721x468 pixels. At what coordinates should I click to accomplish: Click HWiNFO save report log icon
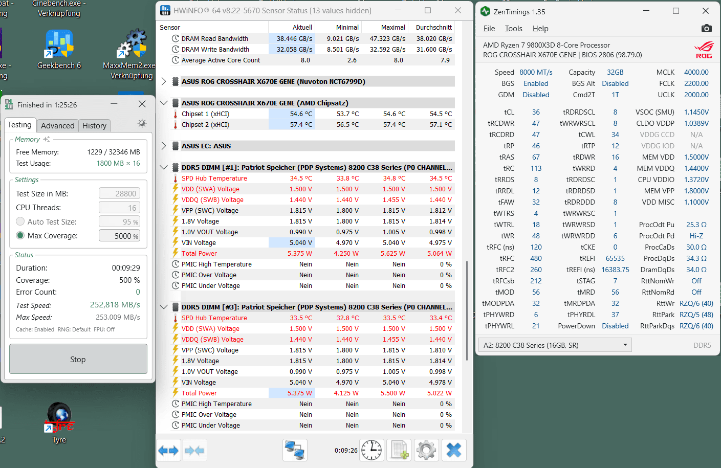[x=399, y=451]
